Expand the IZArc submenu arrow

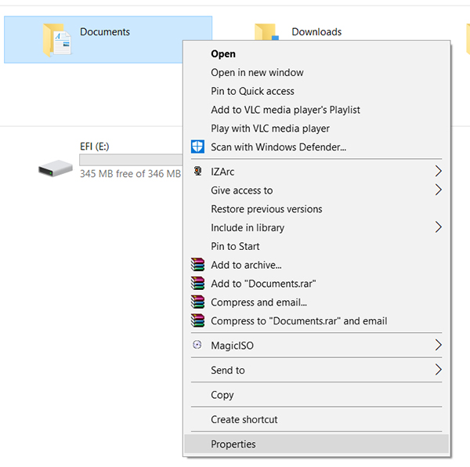[438, 172]
